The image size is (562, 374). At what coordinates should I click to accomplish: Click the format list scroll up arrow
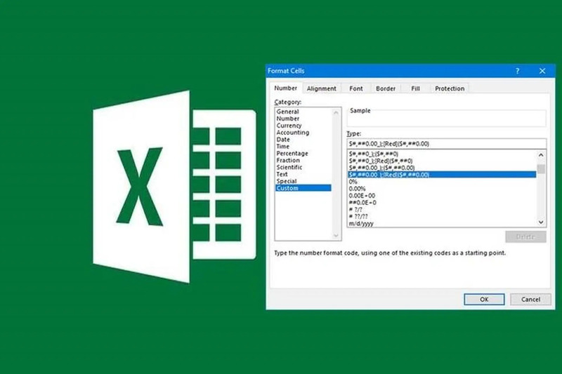coord(541,155)
